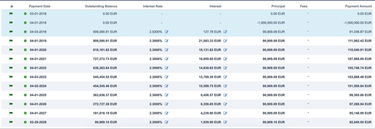The image size is (375, 129).
Task: Edit interest rate for 04-03-2018 payment
Action: coord(167,32)
